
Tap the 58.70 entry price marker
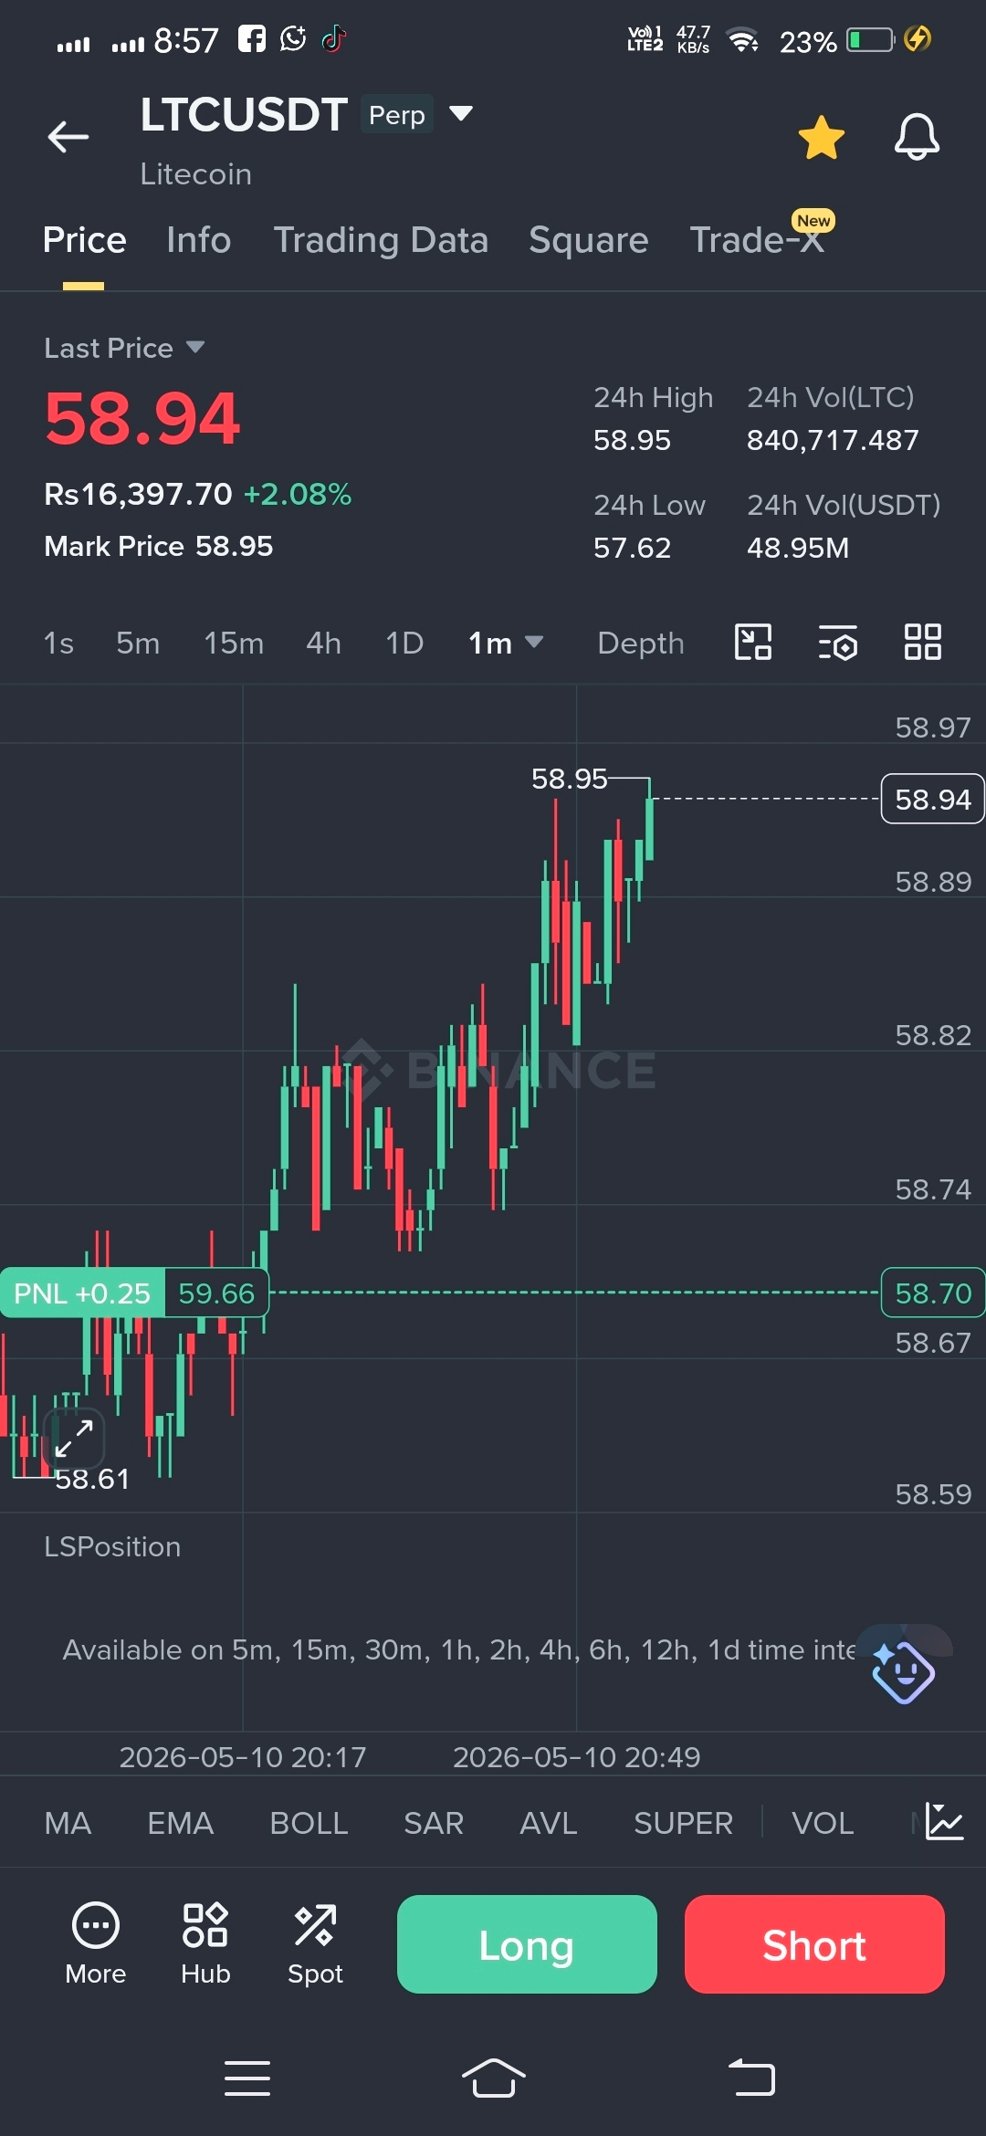click(932, 1293)
